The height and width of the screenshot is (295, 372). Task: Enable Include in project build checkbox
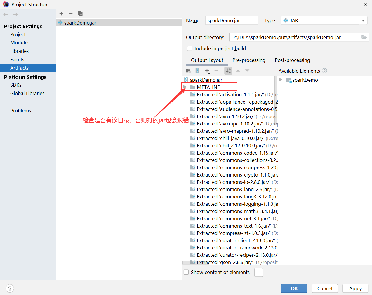point(190,48)
